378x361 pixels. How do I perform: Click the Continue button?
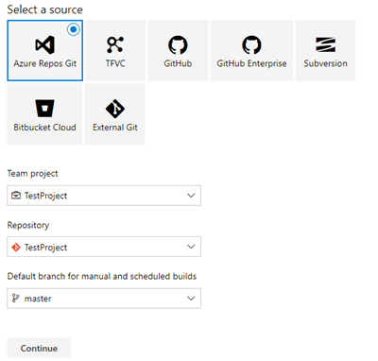pos(39,348)
